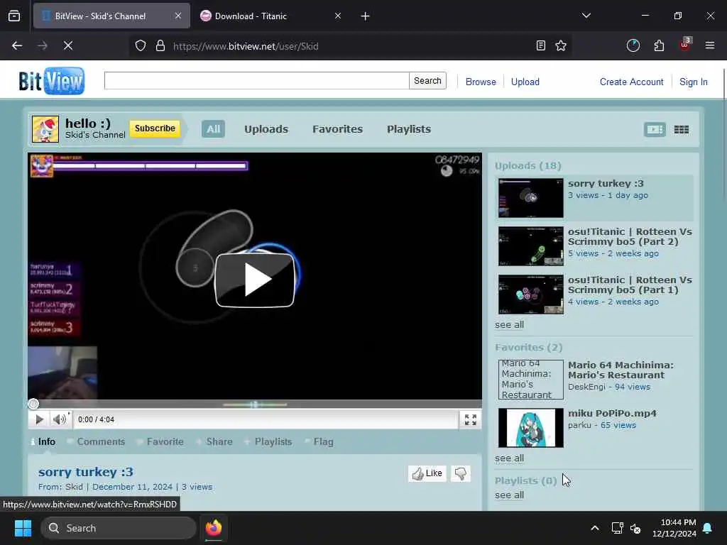The height and width of the screenshot is (545, 727).
Task: Open Rotteen Vs Scrimmy Part 1 thumbnail
Action: point(531,294)
